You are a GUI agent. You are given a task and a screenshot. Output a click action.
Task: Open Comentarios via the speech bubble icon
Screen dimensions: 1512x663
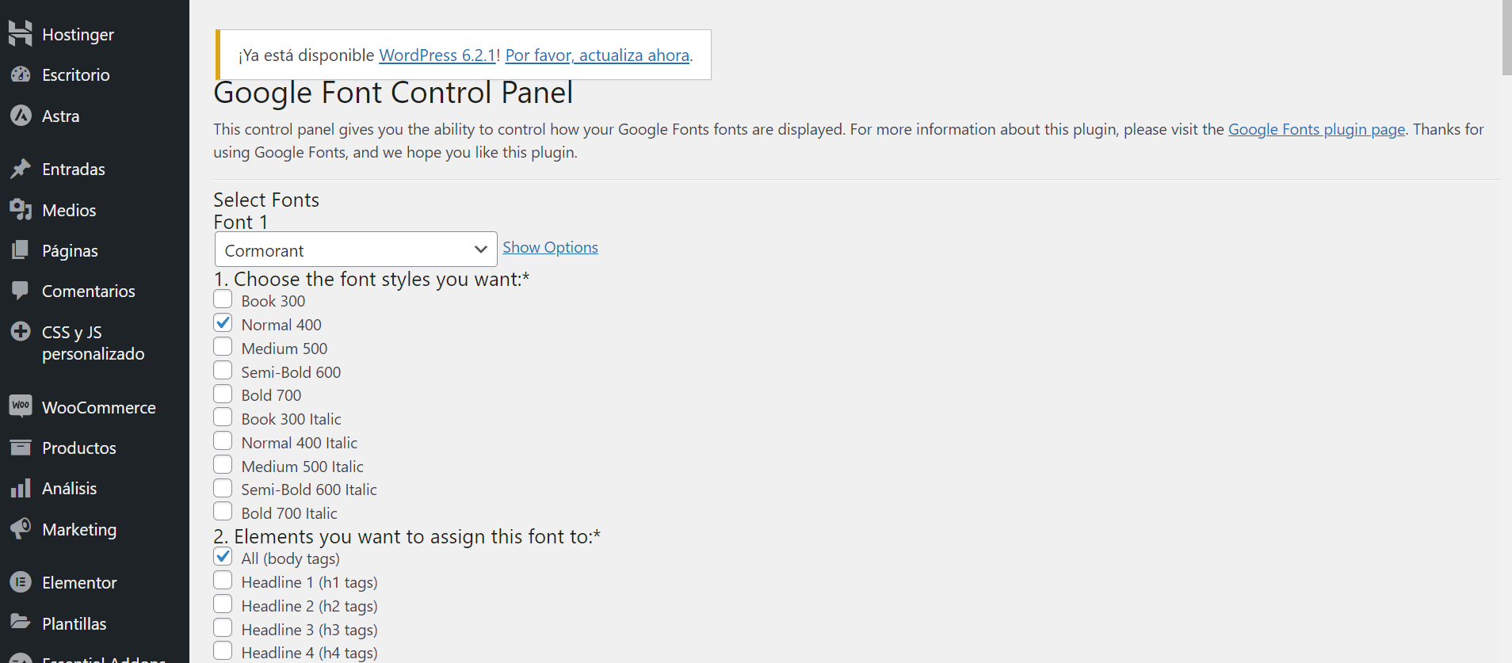click(x=21, y=291)
